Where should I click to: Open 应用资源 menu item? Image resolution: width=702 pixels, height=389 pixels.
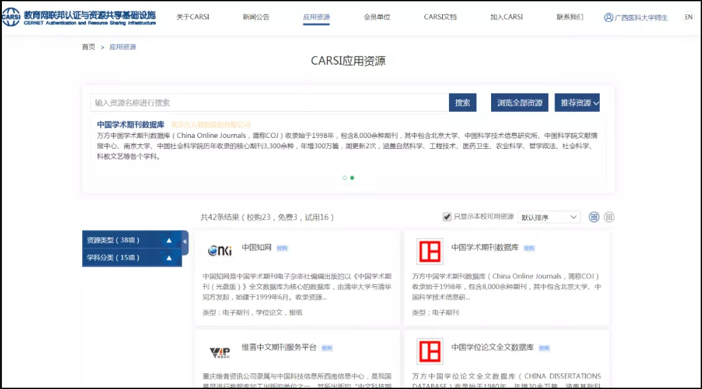click(x=316, y=17)
